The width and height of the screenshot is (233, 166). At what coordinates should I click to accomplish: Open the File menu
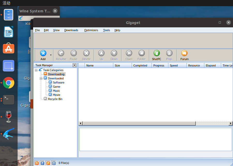coord(37,30)
